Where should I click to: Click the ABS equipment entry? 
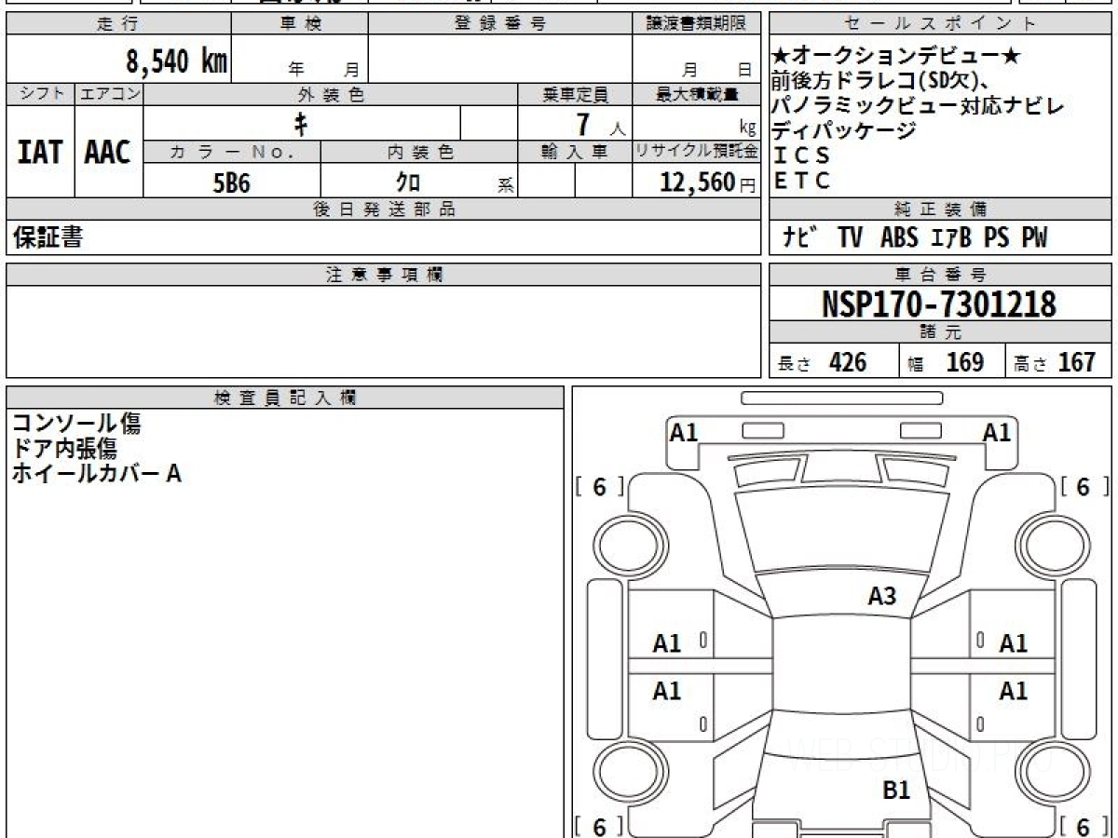pos(898,238)
